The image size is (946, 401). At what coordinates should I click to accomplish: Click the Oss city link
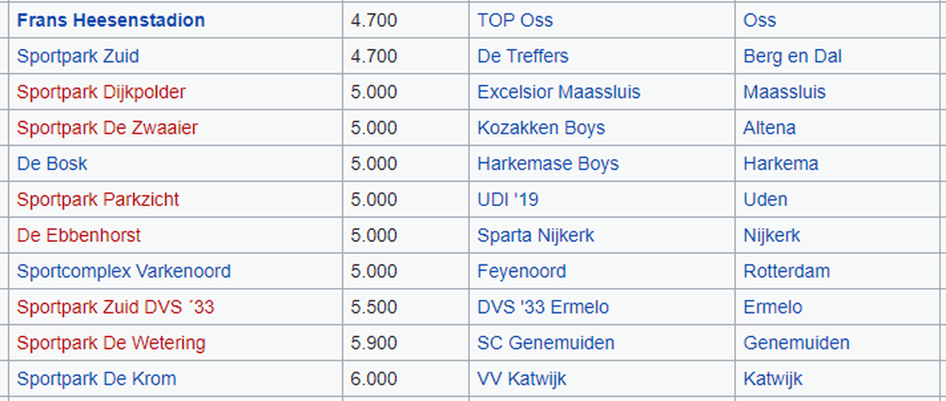pyautogui.click(x=760, y=20)
